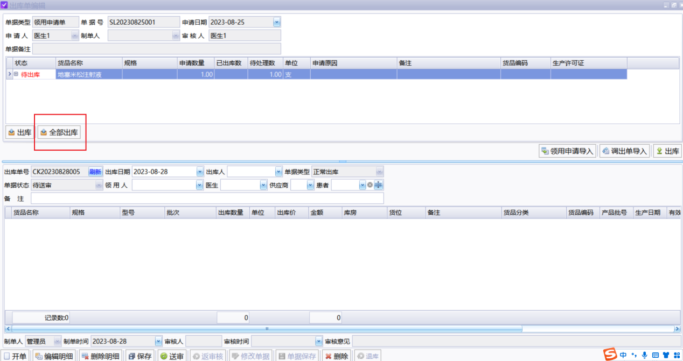Image resolution: width=683 pixels, height=361 pixels.
Task: Open the 单据类型 dropdown showing 正常出库
Action: 380,172
